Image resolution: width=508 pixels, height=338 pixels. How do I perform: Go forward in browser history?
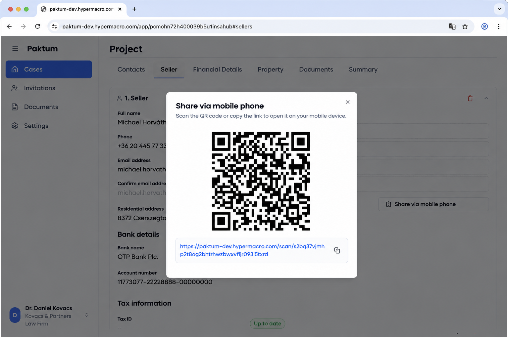(x=23, y=26)
